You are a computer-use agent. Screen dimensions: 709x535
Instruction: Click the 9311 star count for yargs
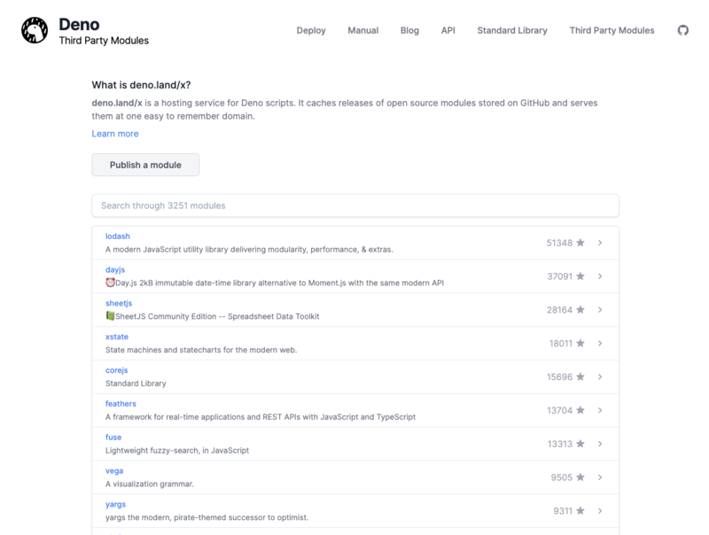pos(563,510)
